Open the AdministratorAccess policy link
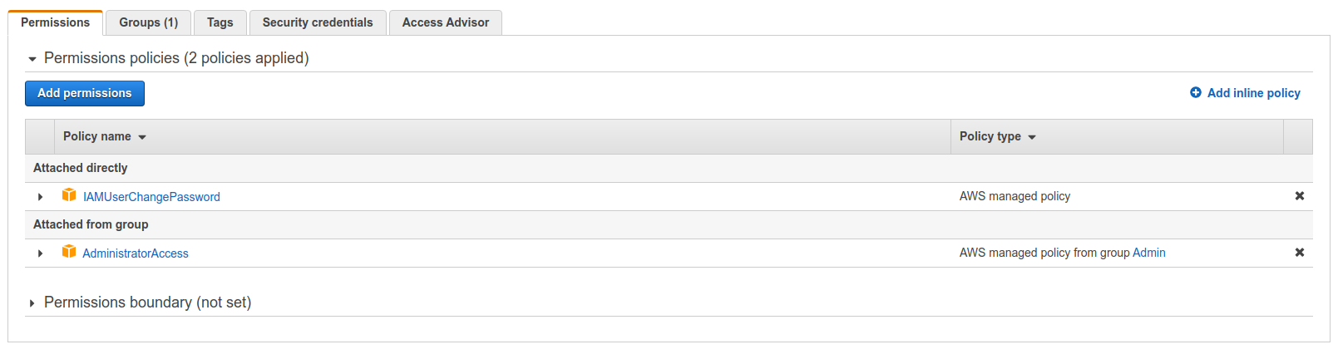 tap(136, 253)
